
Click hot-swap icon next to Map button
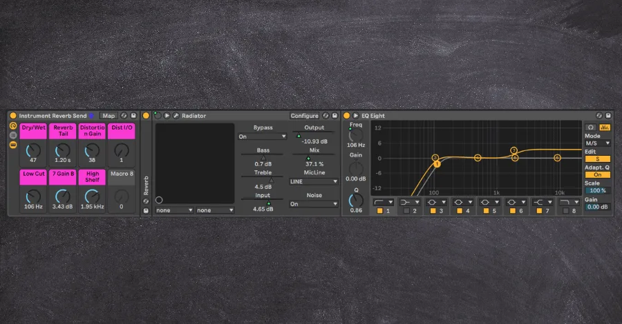124,116
